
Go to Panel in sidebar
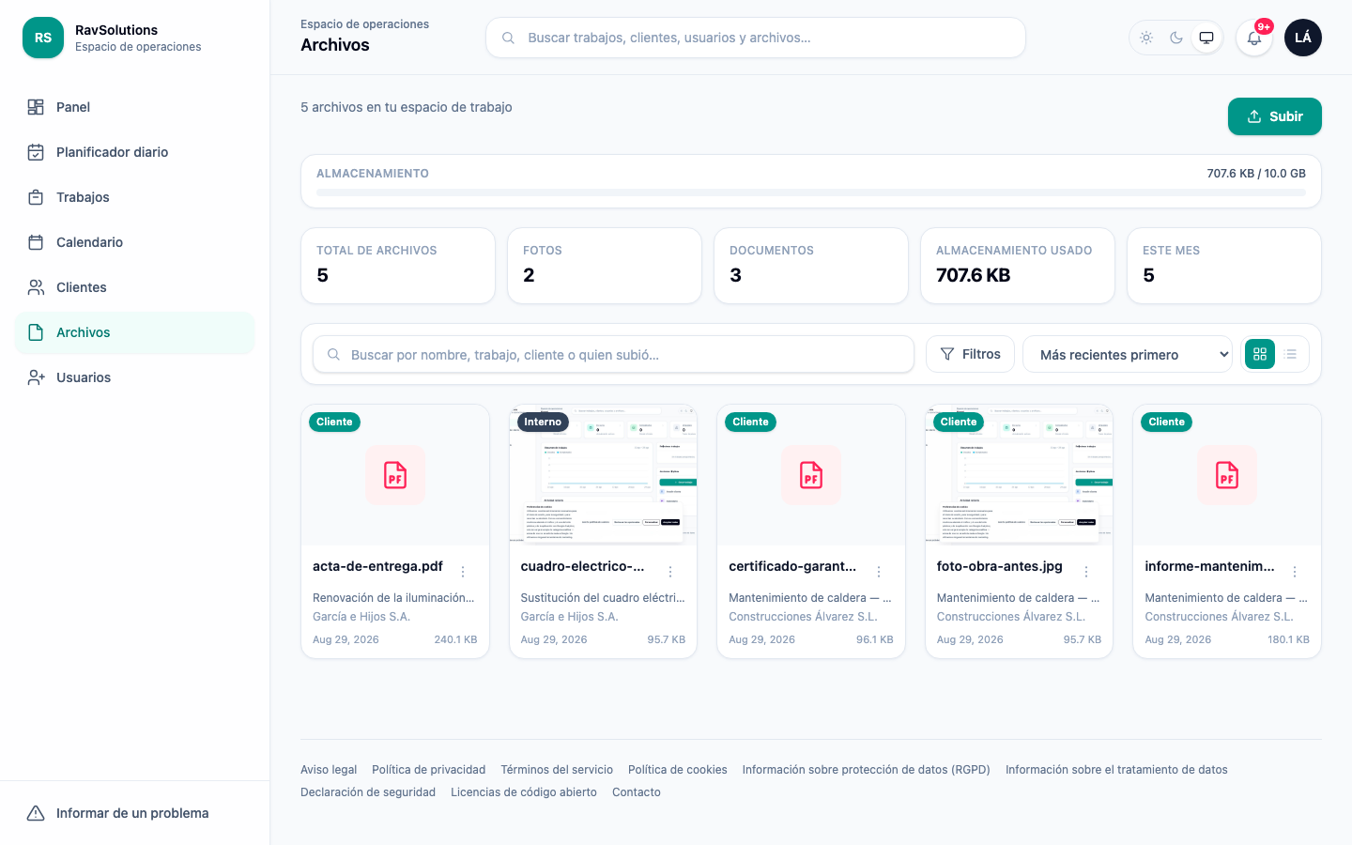tap(135, 107)
